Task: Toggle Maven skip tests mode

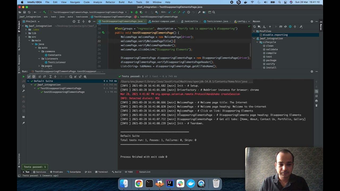Action: coord(290,27)
